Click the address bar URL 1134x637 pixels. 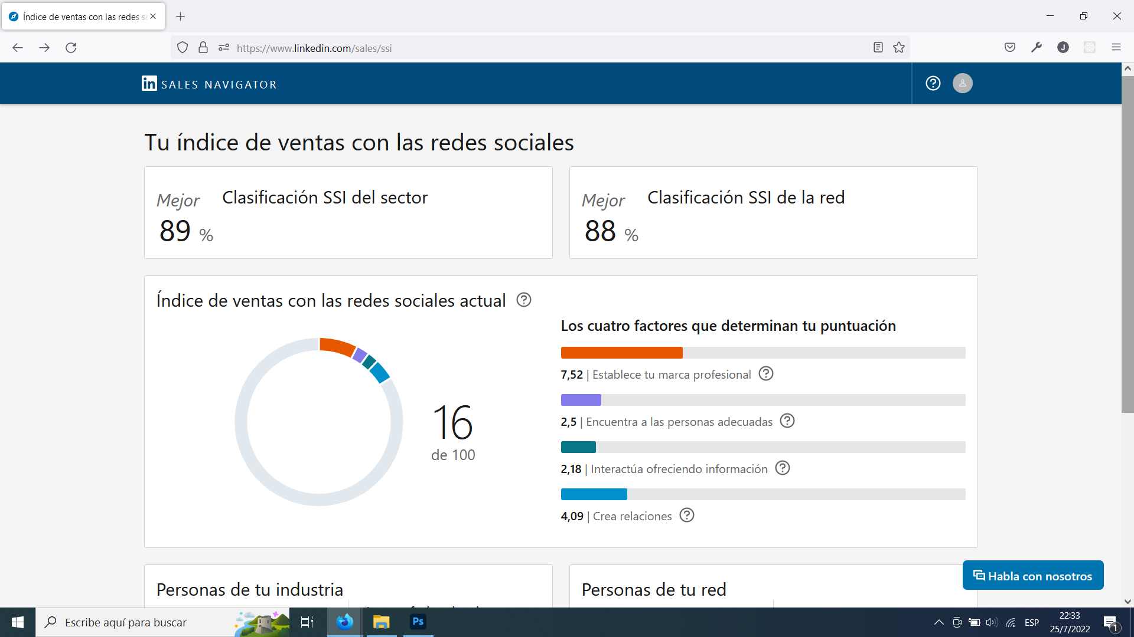tap(314, 48)
